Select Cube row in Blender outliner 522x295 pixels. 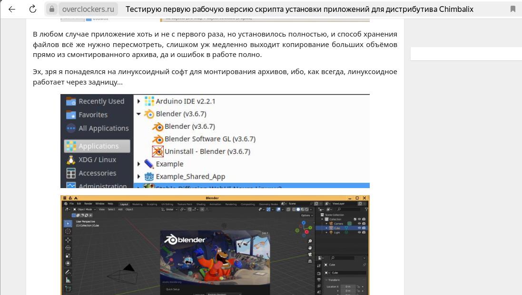click(342, 228)
